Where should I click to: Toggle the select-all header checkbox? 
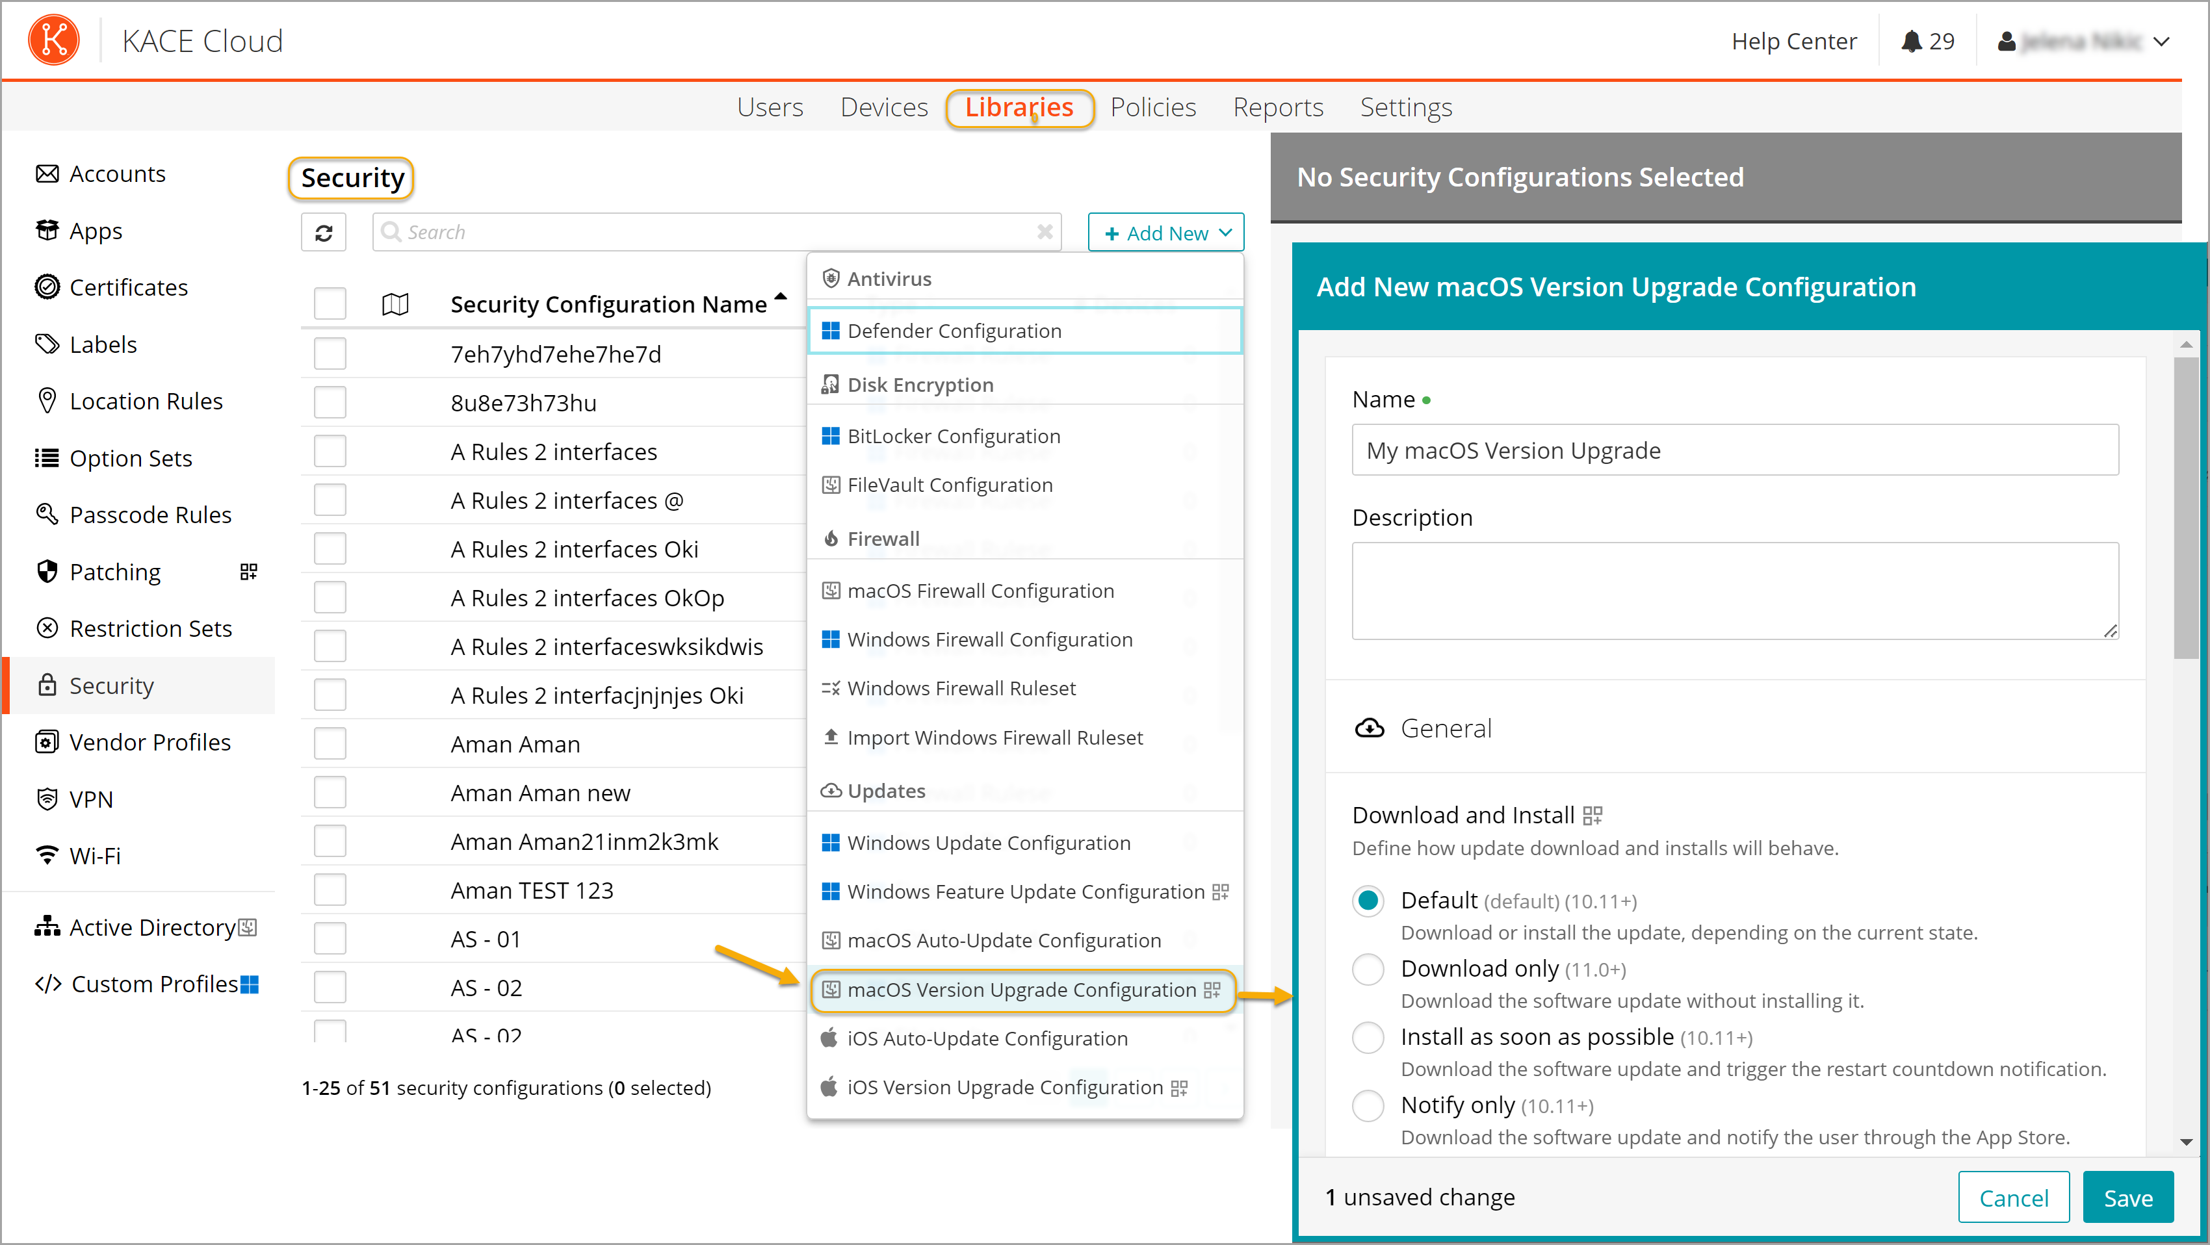click(330, 303)
